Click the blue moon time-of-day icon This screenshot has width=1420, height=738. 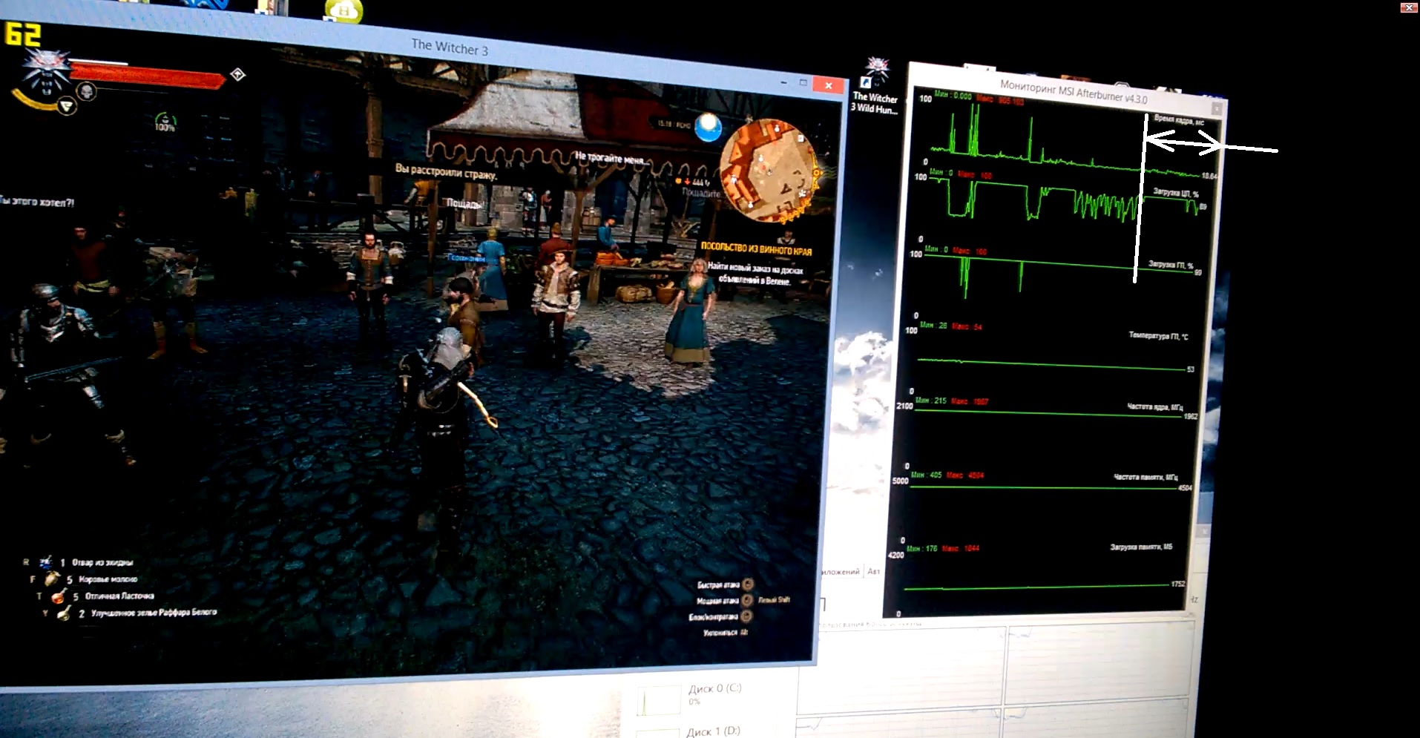pos(709,128)
